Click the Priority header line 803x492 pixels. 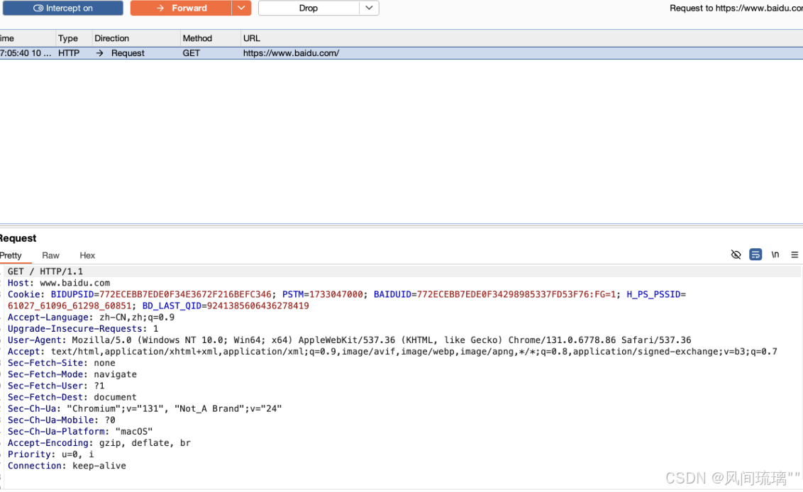(50, 454)
